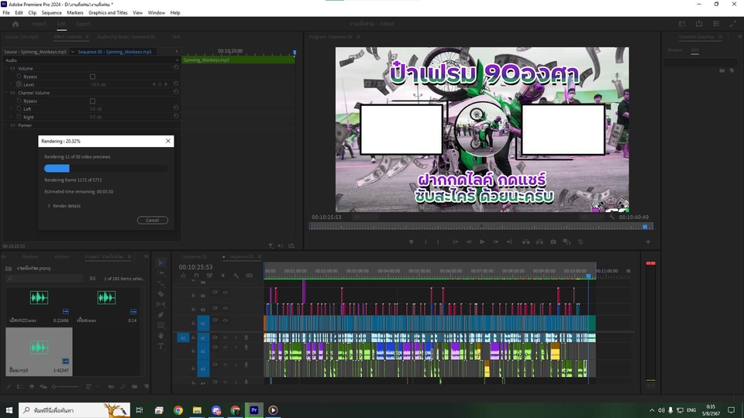Go to In point in Program Monitor

[x=456, y=242]
